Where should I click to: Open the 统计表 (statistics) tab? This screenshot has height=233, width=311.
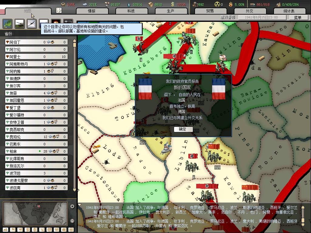[289, 11]
